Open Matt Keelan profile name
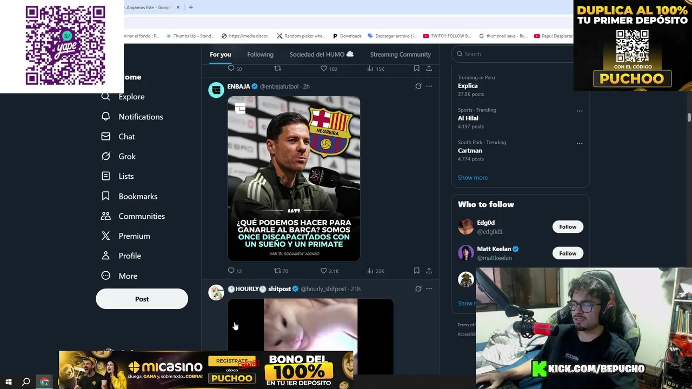Viewport: 692px width, 389px height. 494,249
